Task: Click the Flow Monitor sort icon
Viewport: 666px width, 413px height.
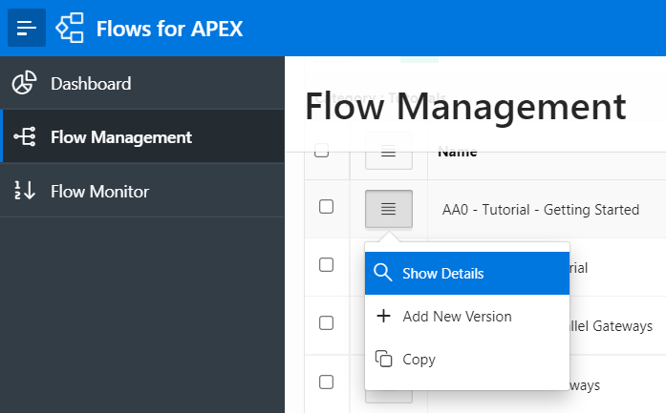Action: [25, 192]
